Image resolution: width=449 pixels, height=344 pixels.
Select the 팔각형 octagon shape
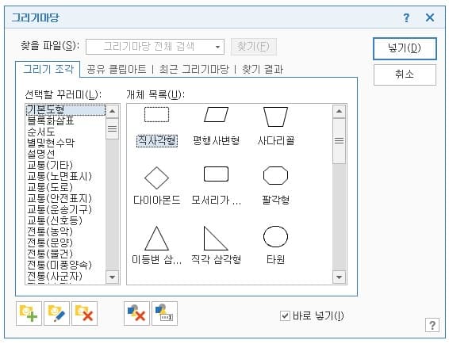click(x=275, y=175)
